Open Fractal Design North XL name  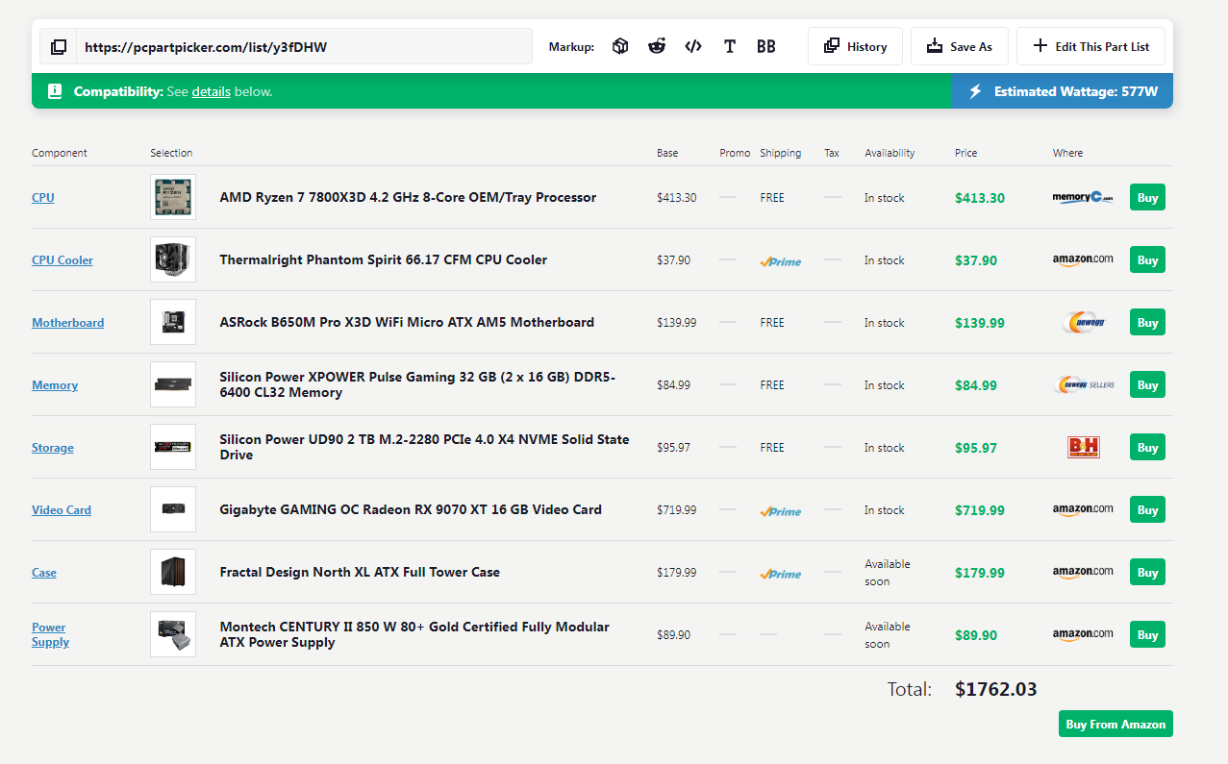click(x=360, y=572)
